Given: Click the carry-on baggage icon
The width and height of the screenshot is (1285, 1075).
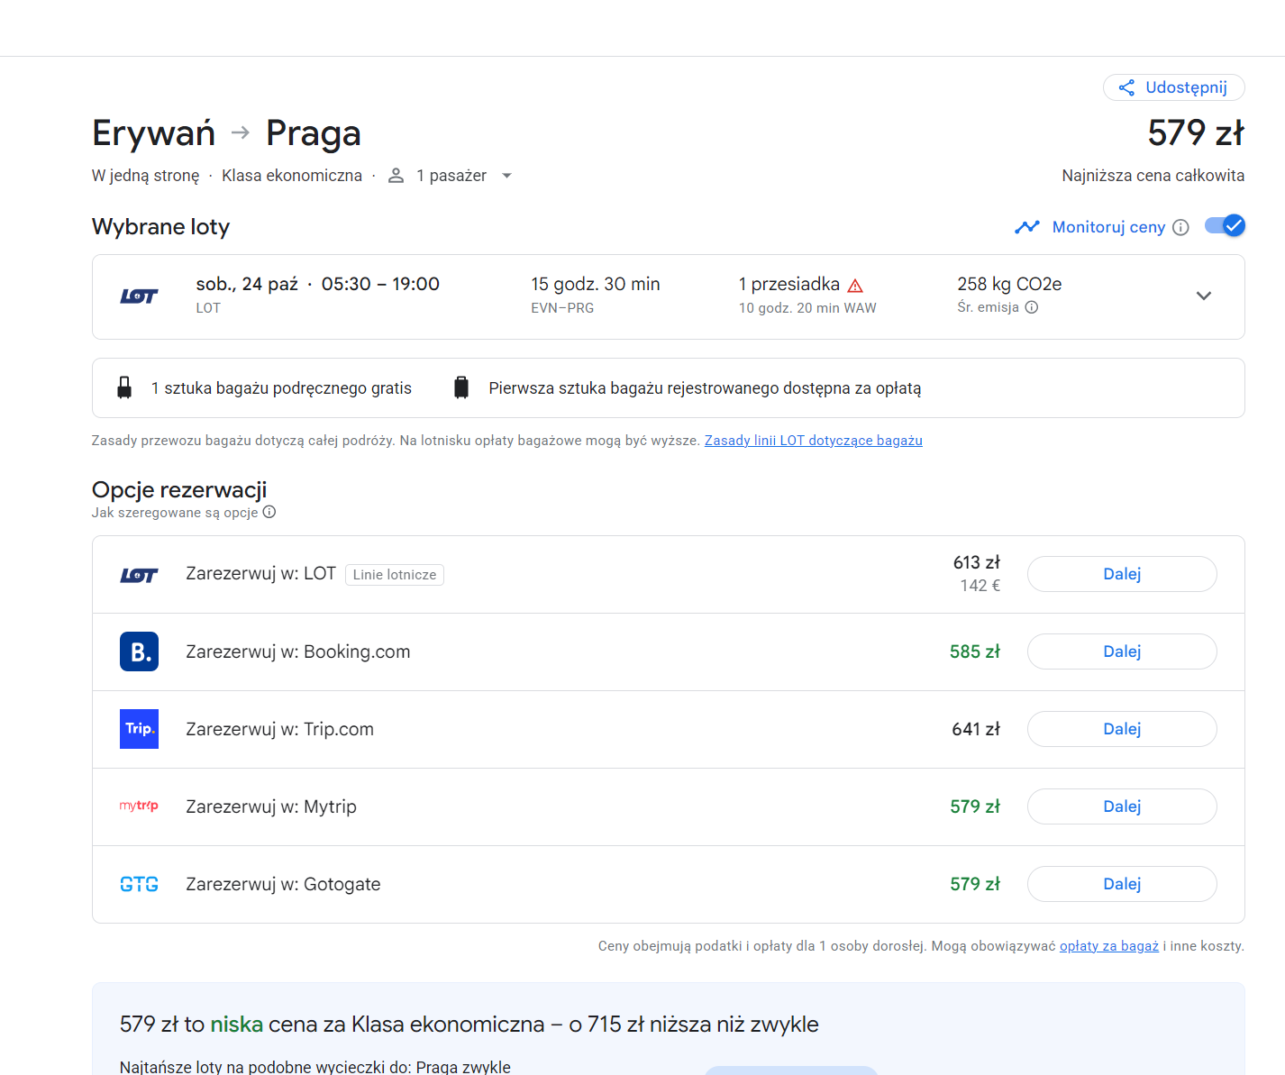Looking at the screenshot, I should [x=124, y=387].
